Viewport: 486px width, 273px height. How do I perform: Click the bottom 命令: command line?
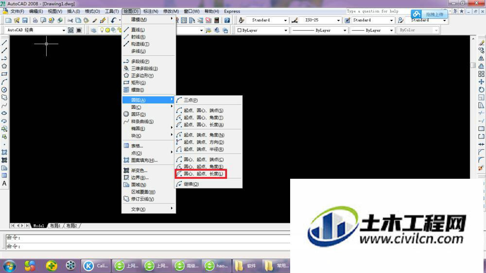click(x=148, y=246)
